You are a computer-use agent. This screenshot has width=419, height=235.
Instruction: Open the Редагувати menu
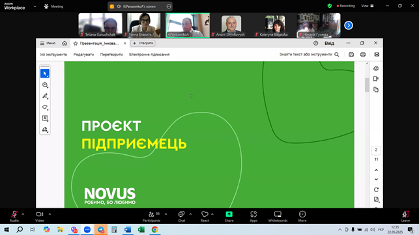[x=83, y=55]
